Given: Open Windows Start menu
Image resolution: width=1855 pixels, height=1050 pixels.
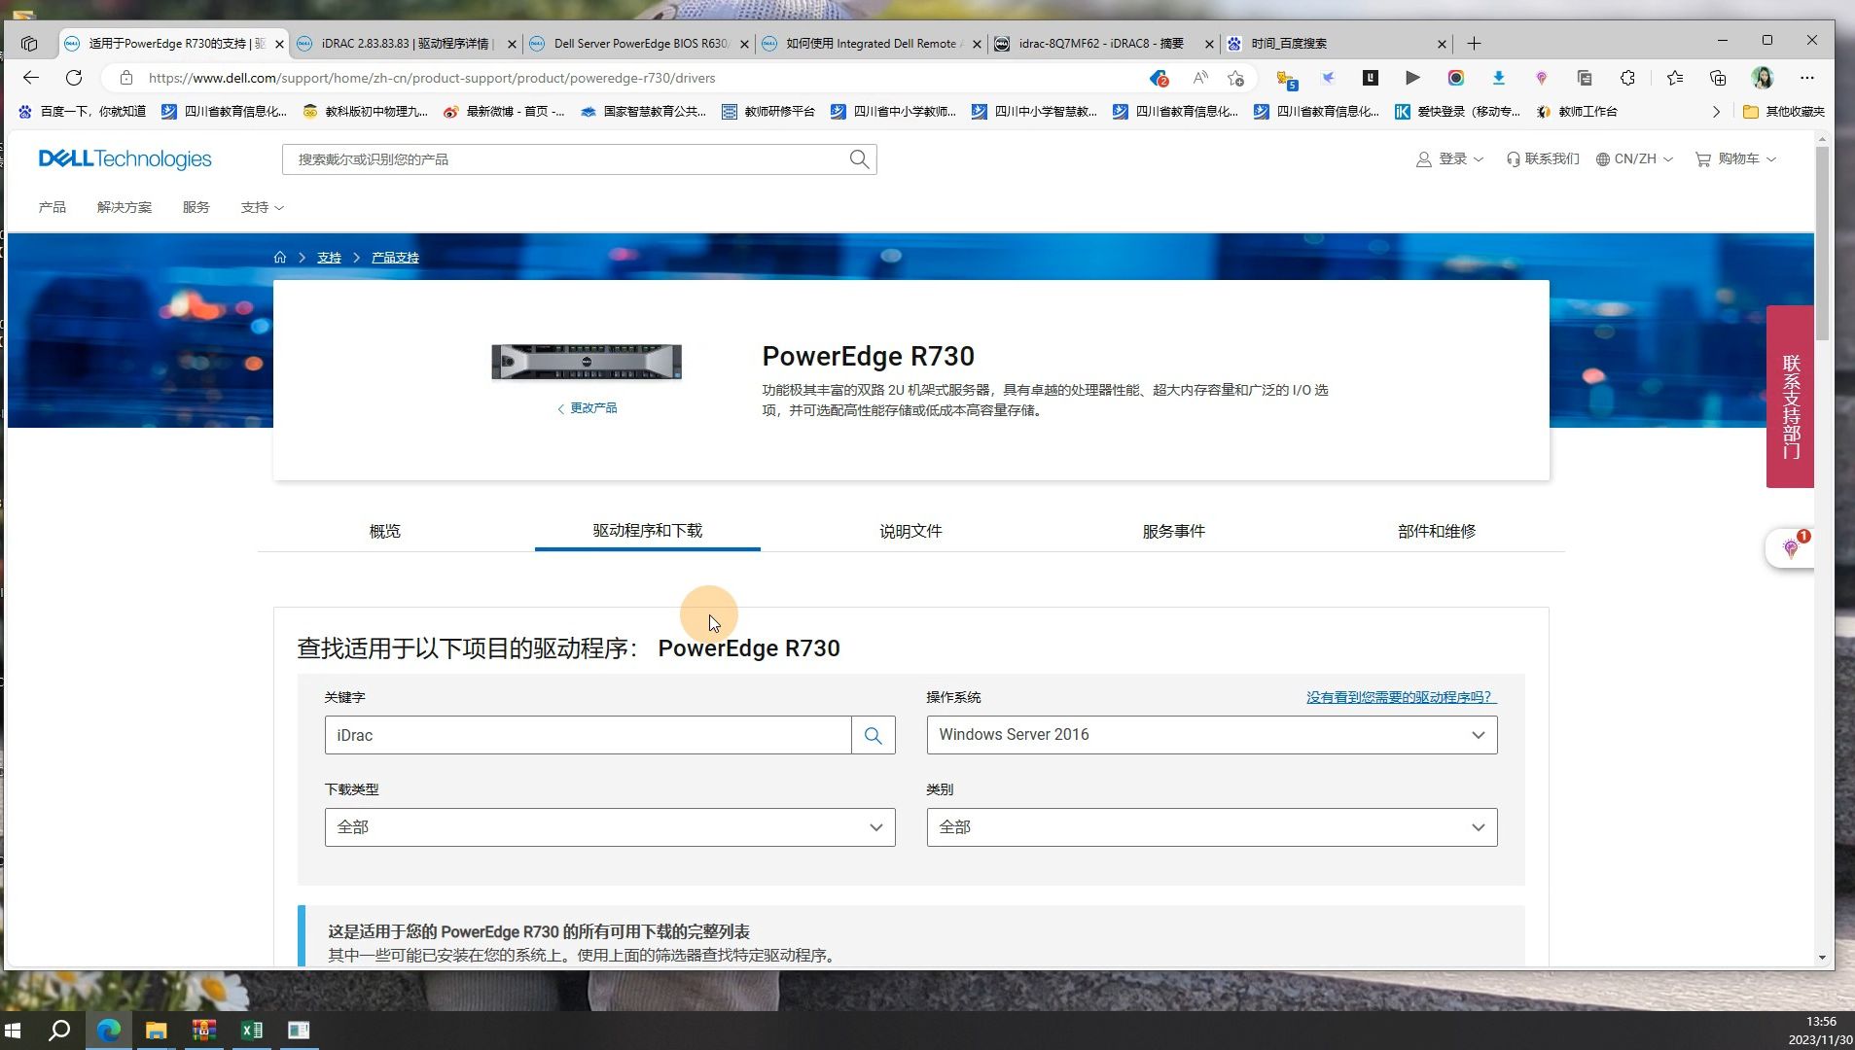Looking at the screenshot, I should (13, 1030).
